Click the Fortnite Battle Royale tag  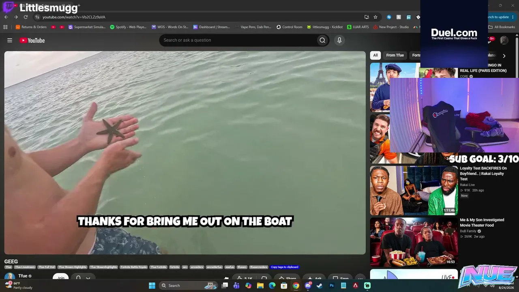coord(133,267)
